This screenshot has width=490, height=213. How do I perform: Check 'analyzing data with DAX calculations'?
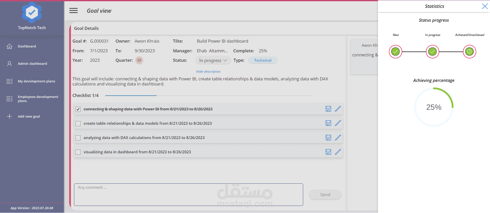click(x=78, y=138)
